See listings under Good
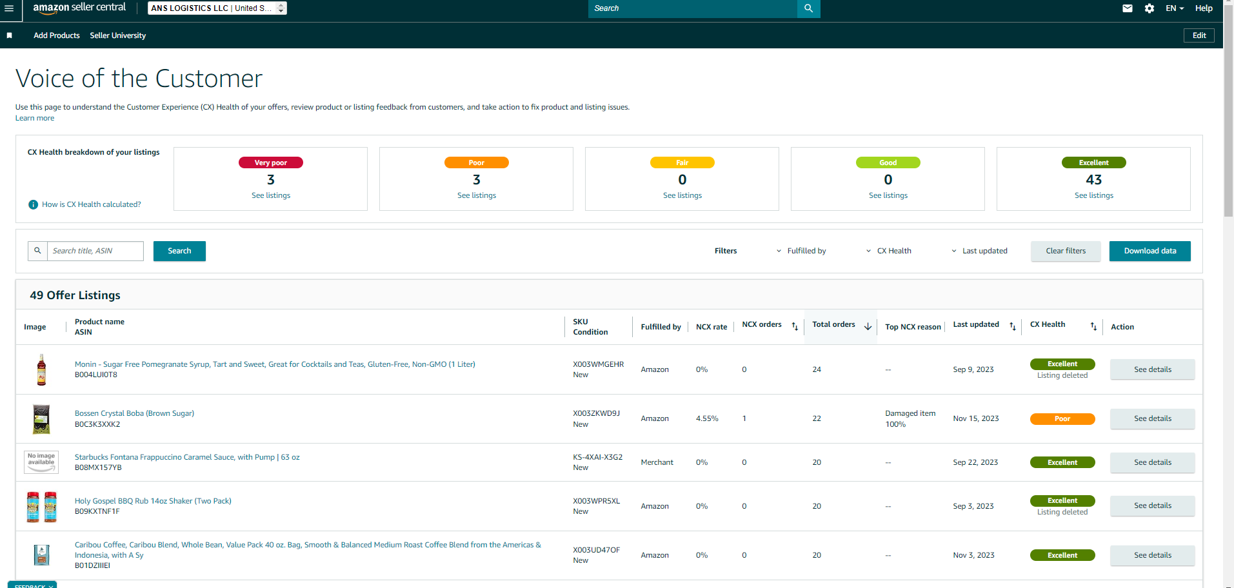 [888, 195]
